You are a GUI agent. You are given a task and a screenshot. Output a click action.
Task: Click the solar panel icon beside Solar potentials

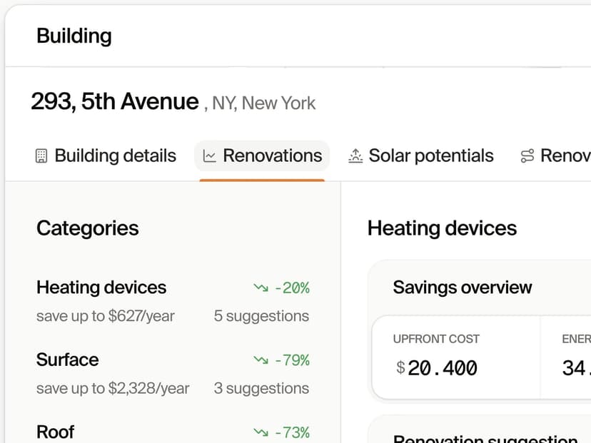[x=355, y=156]
